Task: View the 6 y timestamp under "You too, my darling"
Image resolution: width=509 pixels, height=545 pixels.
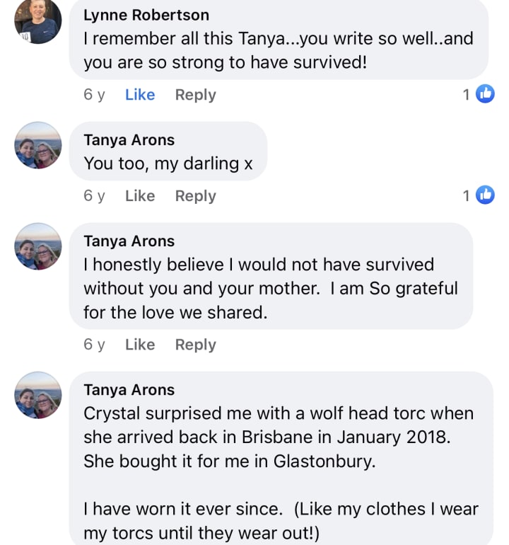Action: pos(94,195)
